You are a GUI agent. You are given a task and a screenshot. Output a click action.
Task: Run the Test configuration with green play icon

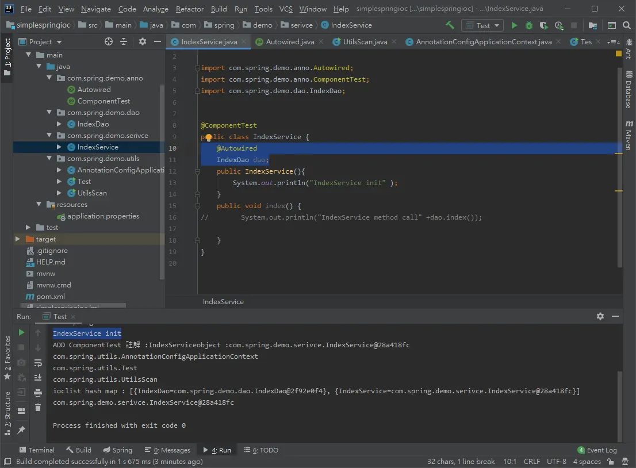pos(514,25)
